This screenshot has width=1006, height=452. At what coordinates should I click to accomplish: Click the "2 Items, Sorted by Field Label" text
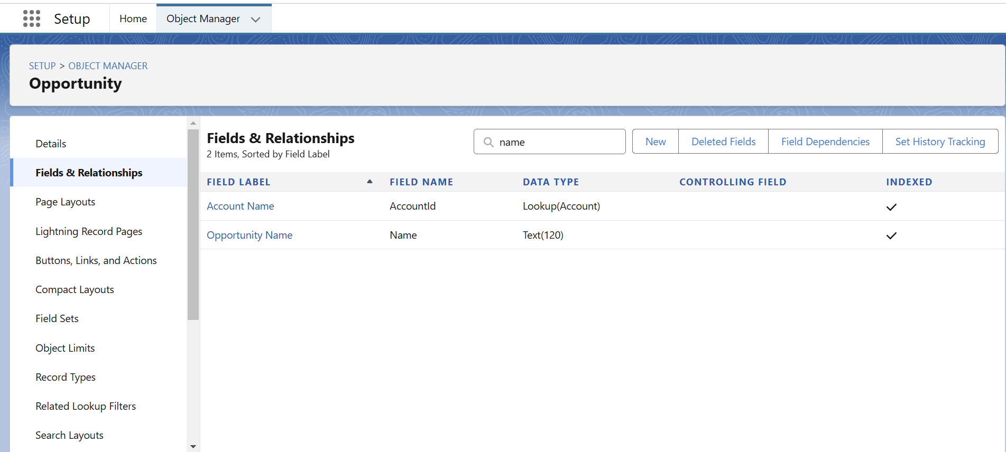(268, 154)
